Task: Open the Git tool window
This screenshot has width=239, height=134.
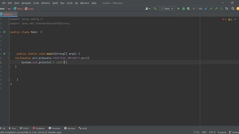Action: [x=3, y=128]
